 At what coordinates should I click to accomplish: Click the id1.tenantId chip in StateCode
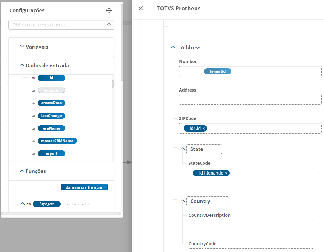(212, 173)
